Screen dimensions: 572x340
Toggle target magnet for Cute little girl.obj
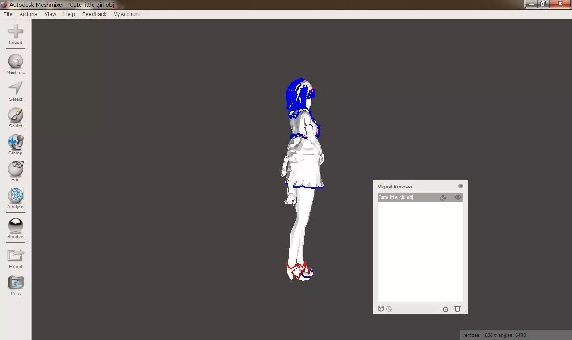click(x=443, y=197)
